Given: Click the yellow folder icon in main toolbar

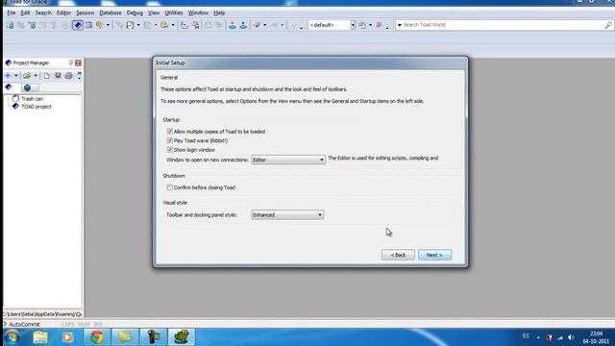Looking at the screenshot, I should pos(164,25).
